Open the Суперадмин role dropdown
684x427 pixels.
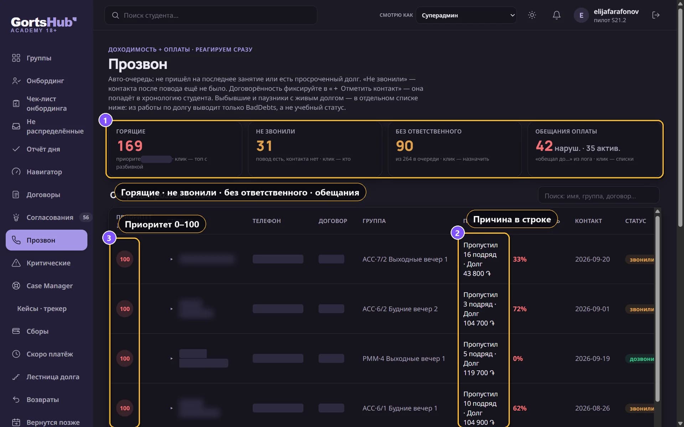coord(466,15)
